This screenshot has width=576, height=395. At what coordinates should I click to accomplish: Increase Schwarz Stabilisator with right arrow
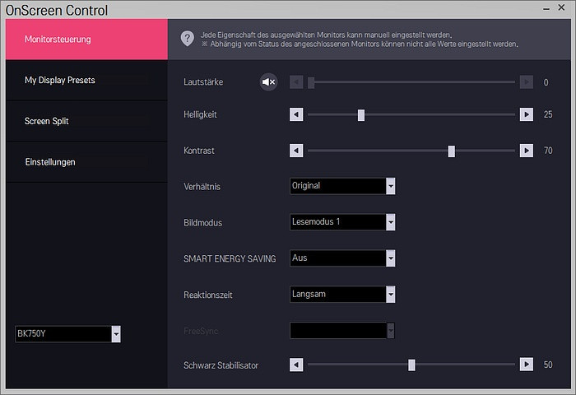coord(527,365)
